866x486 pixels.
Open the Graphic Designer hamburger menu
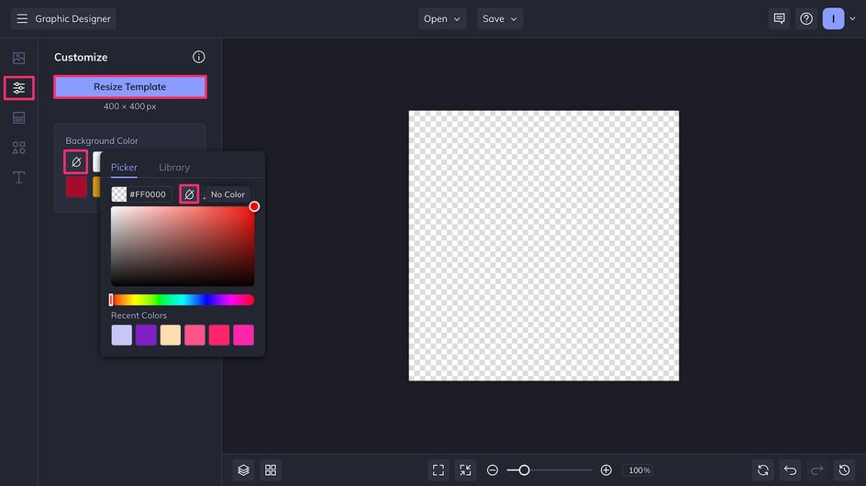click(x=22, y=18)
